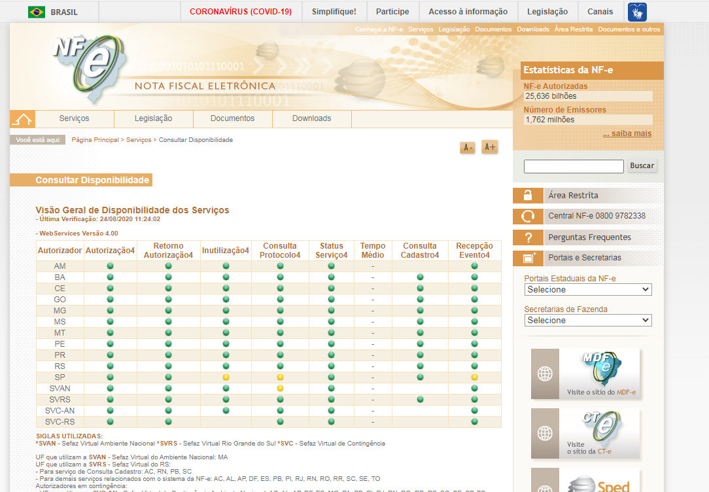Click the Página Principal breadcrumb link
The width and height of the screenshot is (709, 492).
[95, 140]
